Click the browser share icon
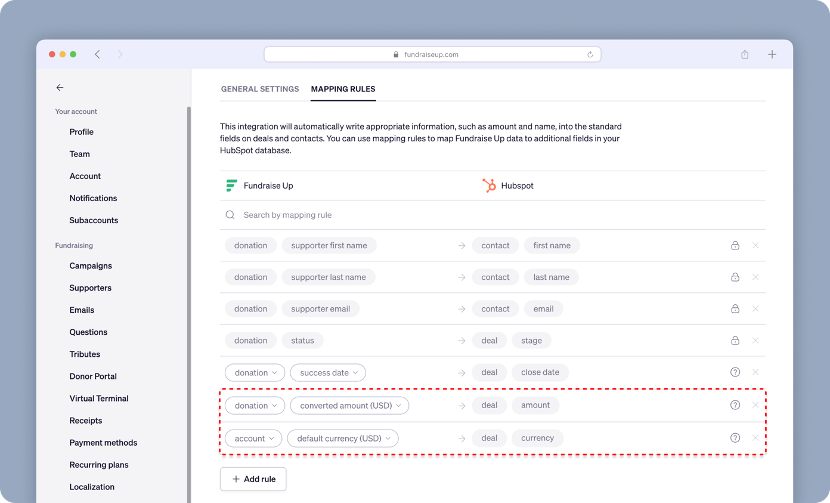830x503 pixels. point(745,54)
